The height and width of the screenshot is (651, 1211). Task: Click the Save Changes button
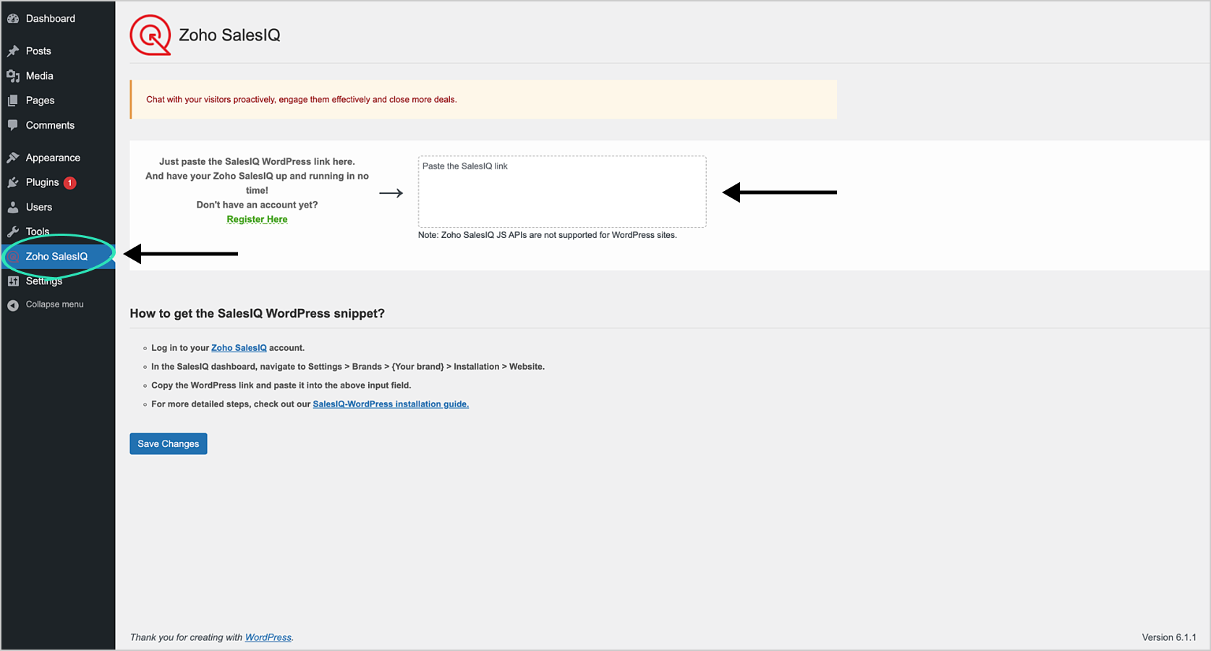(x=169, y=444)
